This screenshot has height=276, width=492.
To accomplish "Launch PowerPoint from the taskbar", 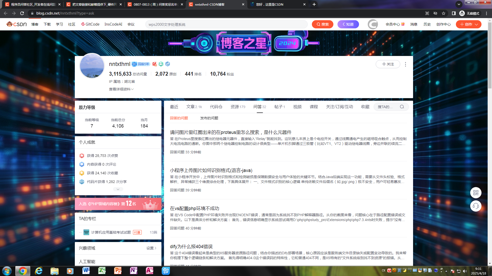I will pyautogui.click(x=118, y=271).
